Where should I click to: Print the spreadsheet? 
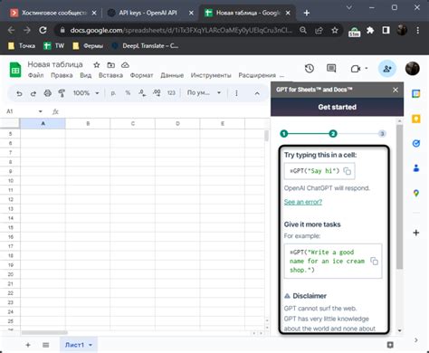[x=48, y=93]
